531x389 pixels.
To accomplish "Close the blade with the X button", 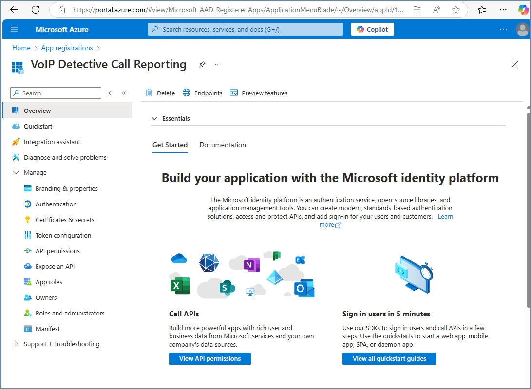I will (515, 64).
